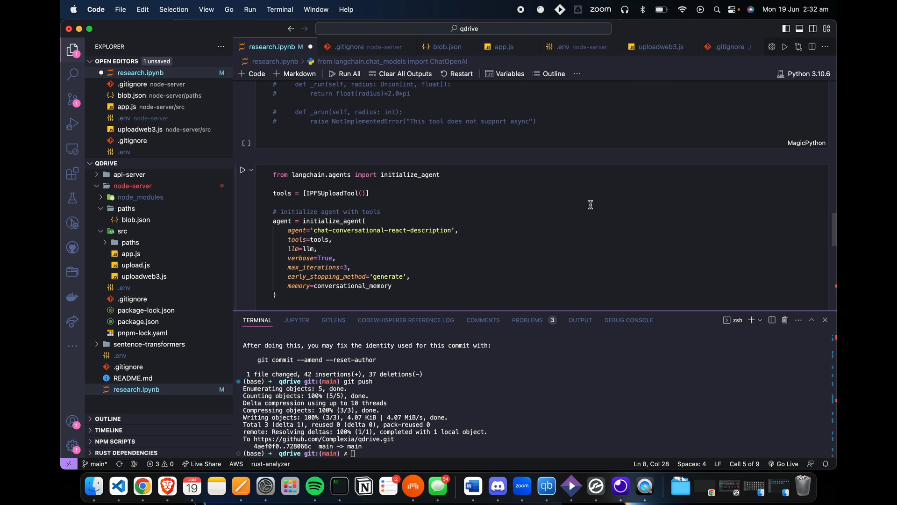Open the Manage gear menu
Image resolution: width=897 pixels, height=505 pixels.
(x=72, y=447)
